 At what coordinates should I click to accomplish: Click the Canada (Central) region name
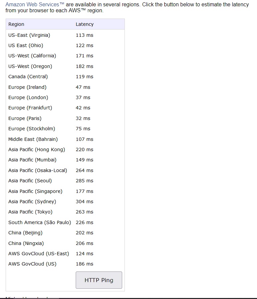pyautogui.click(x=28, y=77)
